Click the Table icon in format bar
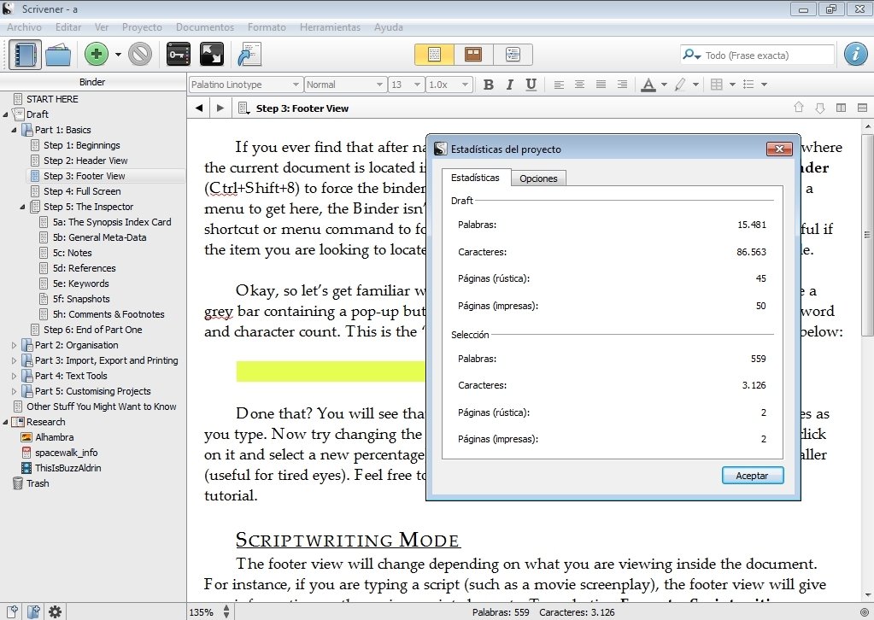874x620 pixels. (717, 85)
